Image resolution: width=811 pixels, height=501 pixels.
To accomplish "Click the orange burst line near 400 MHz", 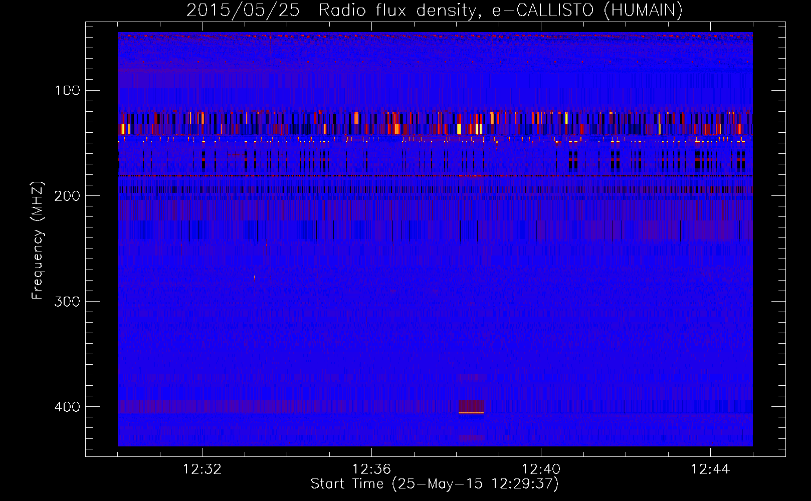I will click(471, 413).
